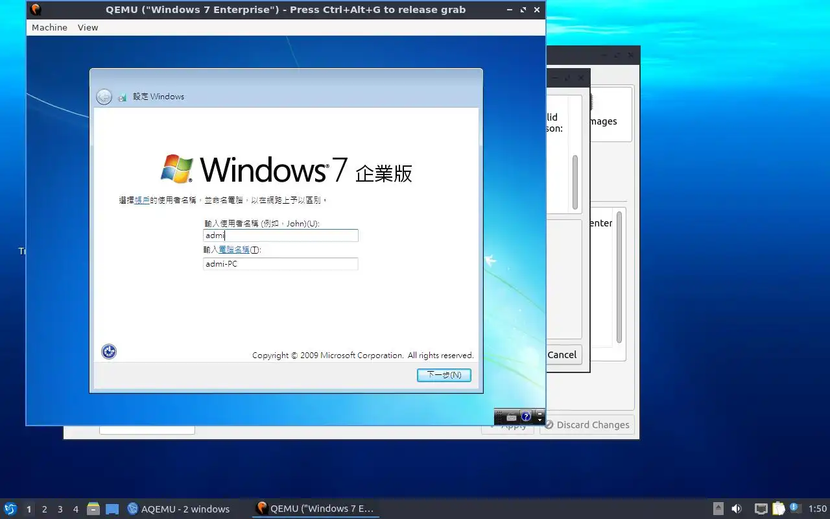This screenshot has height=519, width=830.
Task: Click the lower vertical scrollbar in AQEMU window
Action: tap(619, 278)
